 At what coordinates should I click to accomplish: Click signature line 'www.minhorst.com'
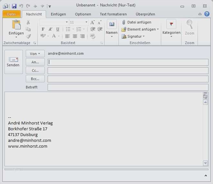tap(28, 146)
